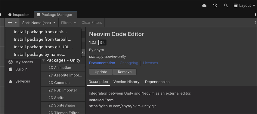Click Clear Filters
Viewport: 257px width, 114px height.
[92, 23]
